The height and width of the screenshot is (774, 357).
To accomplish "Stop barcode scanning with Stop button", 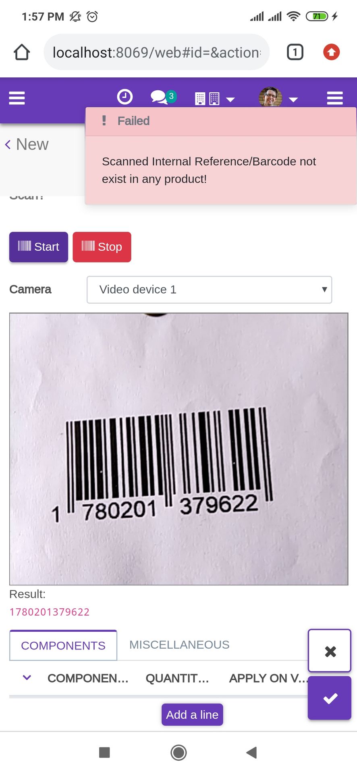I will (102, 247).
